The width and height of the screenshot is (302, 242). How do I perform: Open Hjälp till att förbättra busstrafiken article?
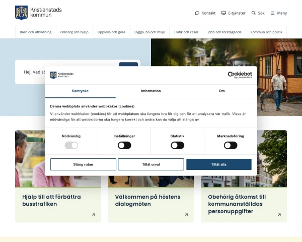tap(51, 200)
